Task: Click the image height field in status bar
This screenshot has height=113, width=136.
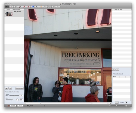Action: tap(20, 106)
